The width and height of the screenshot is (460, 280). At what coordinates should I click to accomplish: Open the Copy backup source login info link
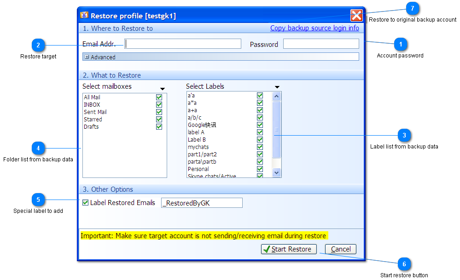click(x=314, y=28)
